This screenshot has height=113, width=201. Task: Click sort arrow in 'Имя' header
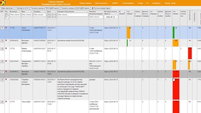pos(31,12)
